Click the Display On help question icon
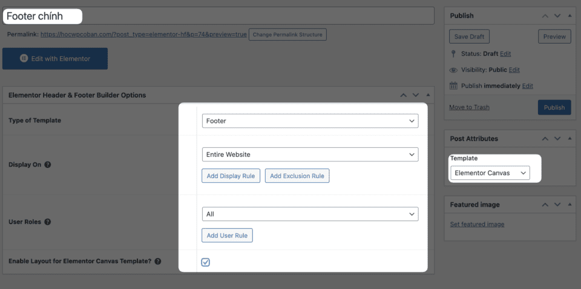 [x=48, y=165]
